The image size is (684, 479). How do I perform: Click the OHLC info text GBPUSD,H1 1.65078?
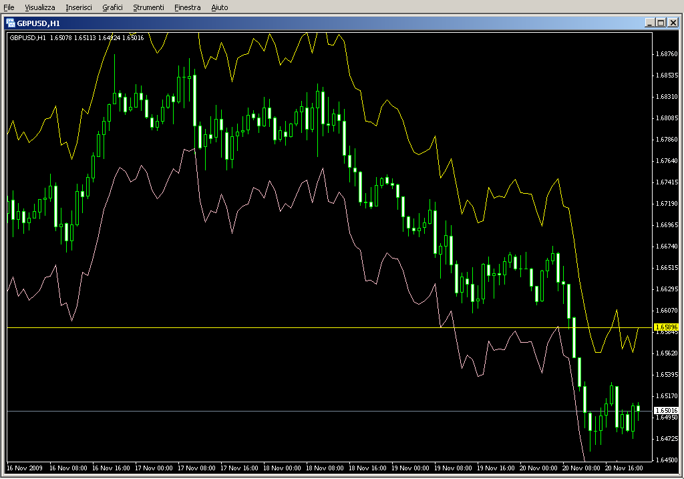(x=41, y=38)
